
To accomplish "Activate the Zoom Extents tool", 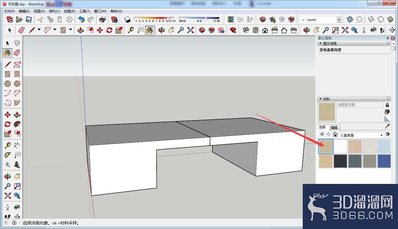I will point(8,195).
